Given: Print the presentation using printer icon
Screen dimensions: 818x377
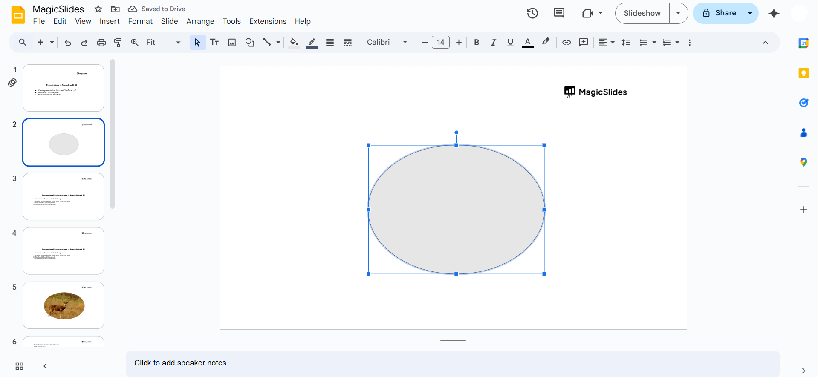Looking at the screenshot, I should [101, 42].
